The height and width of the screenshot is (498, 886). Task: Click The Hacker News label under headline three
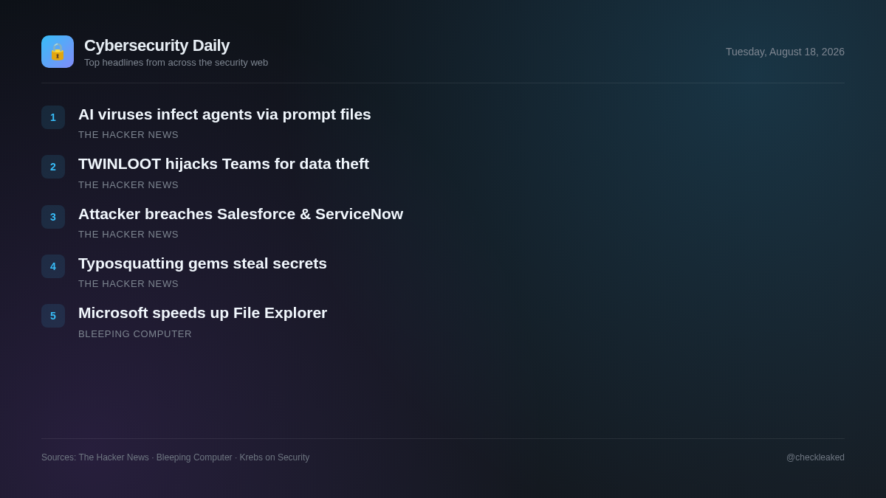pyautogui.click(x=128, y=235)
